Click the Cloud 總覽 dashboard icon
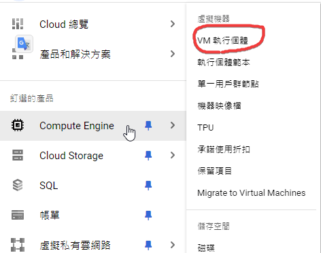The height and width of the screenshot is (253, 321). 18,24
